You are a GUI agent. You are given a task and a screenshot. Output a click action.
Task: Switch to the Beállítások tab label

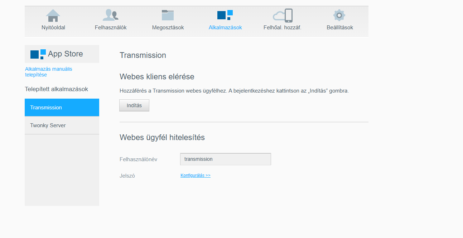click(x=340, y=28)
